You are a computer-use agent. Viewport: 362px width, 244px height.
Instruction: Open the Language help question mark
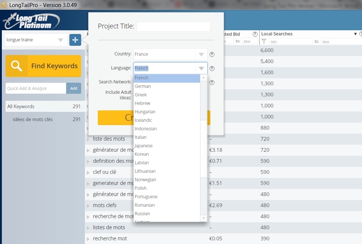(212, 69)
